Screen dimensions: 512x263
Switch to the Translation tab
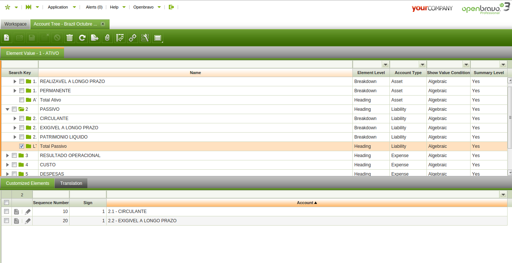point(71,183)
